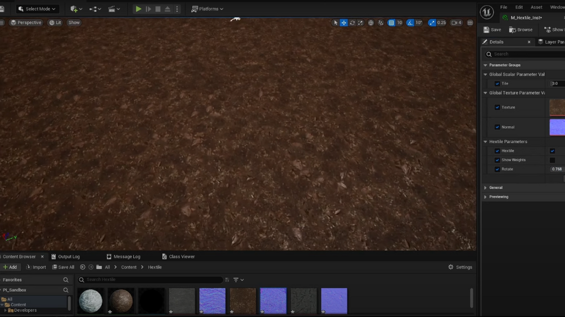Open the viewport Show flags menu
The width and height of the screenshot is (565, 317).
point(74,22)
